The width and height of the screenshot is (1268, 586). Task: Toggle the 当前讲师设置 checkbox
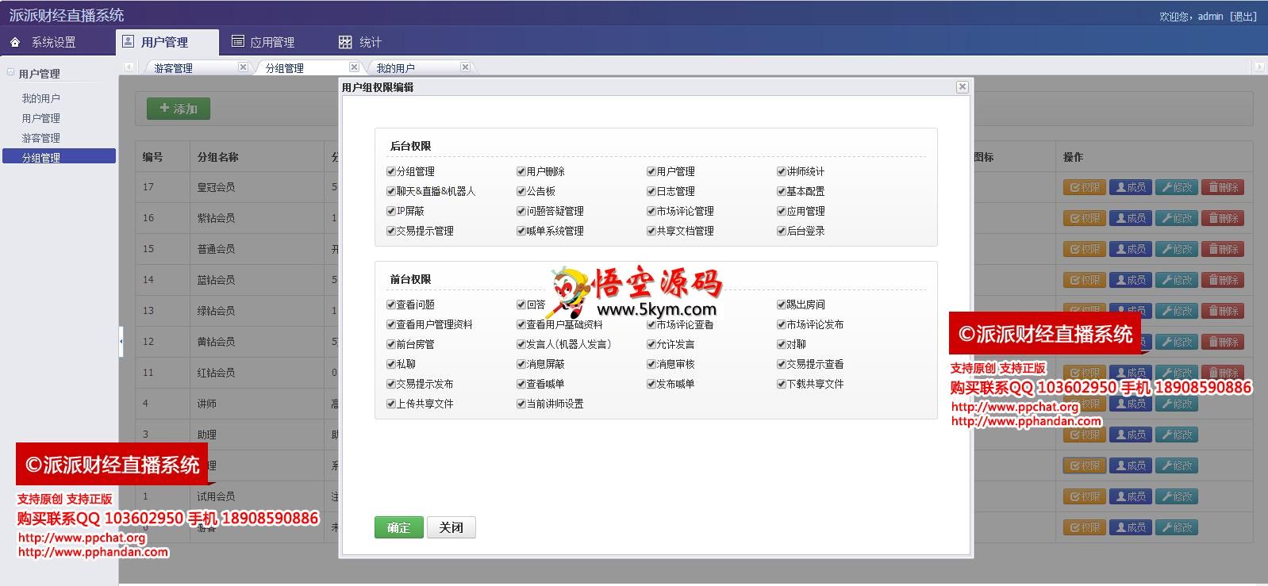pos(521,404)
